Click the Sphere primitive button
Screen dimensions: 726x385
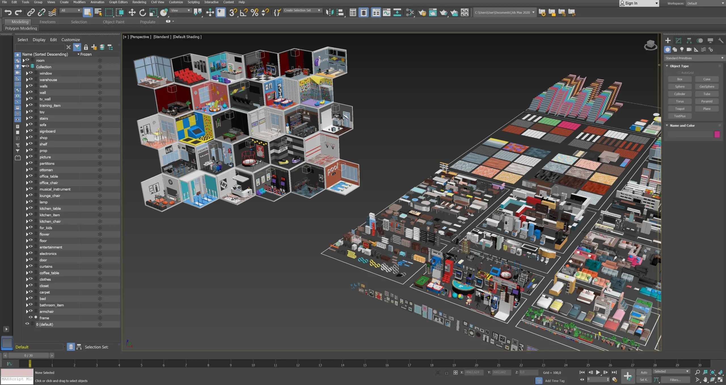[679, 87]
